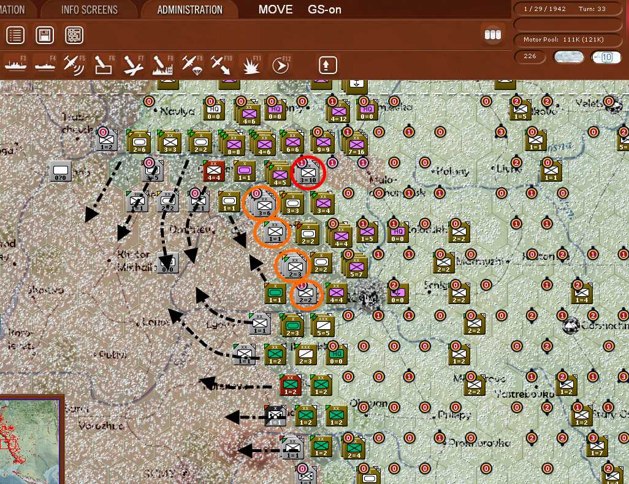
Task: Select the naval transport (F3) icon
Action: [15, 64]
